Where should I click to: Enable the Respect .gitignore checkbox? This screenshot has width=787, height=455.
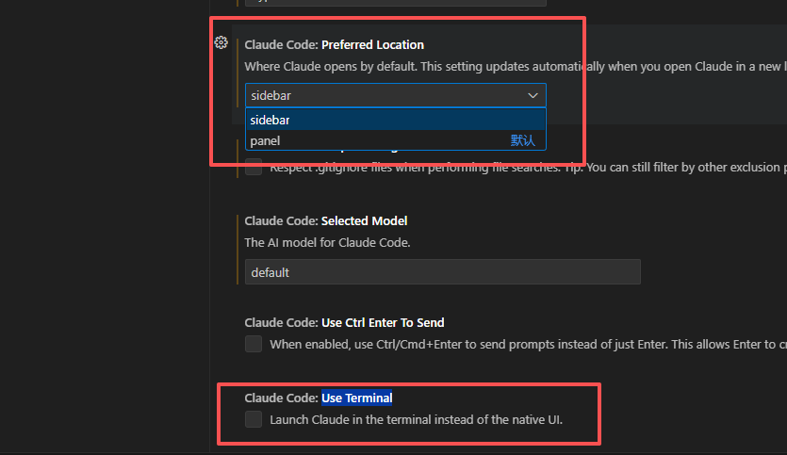[x=254, y=168]
